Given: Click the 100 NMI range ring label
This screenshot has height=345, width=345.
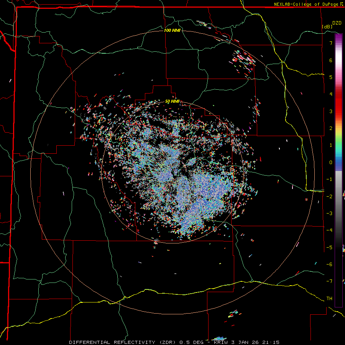Looking at the screenshot, I should pyautogui.click(x=172, y=30).
